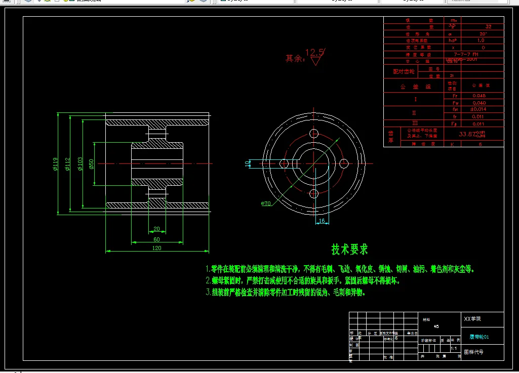Click the Fβ tolerance value 0.011
The width and height of the screenshot is (519, 373).
pyautogui.click(x=478, y=124)
